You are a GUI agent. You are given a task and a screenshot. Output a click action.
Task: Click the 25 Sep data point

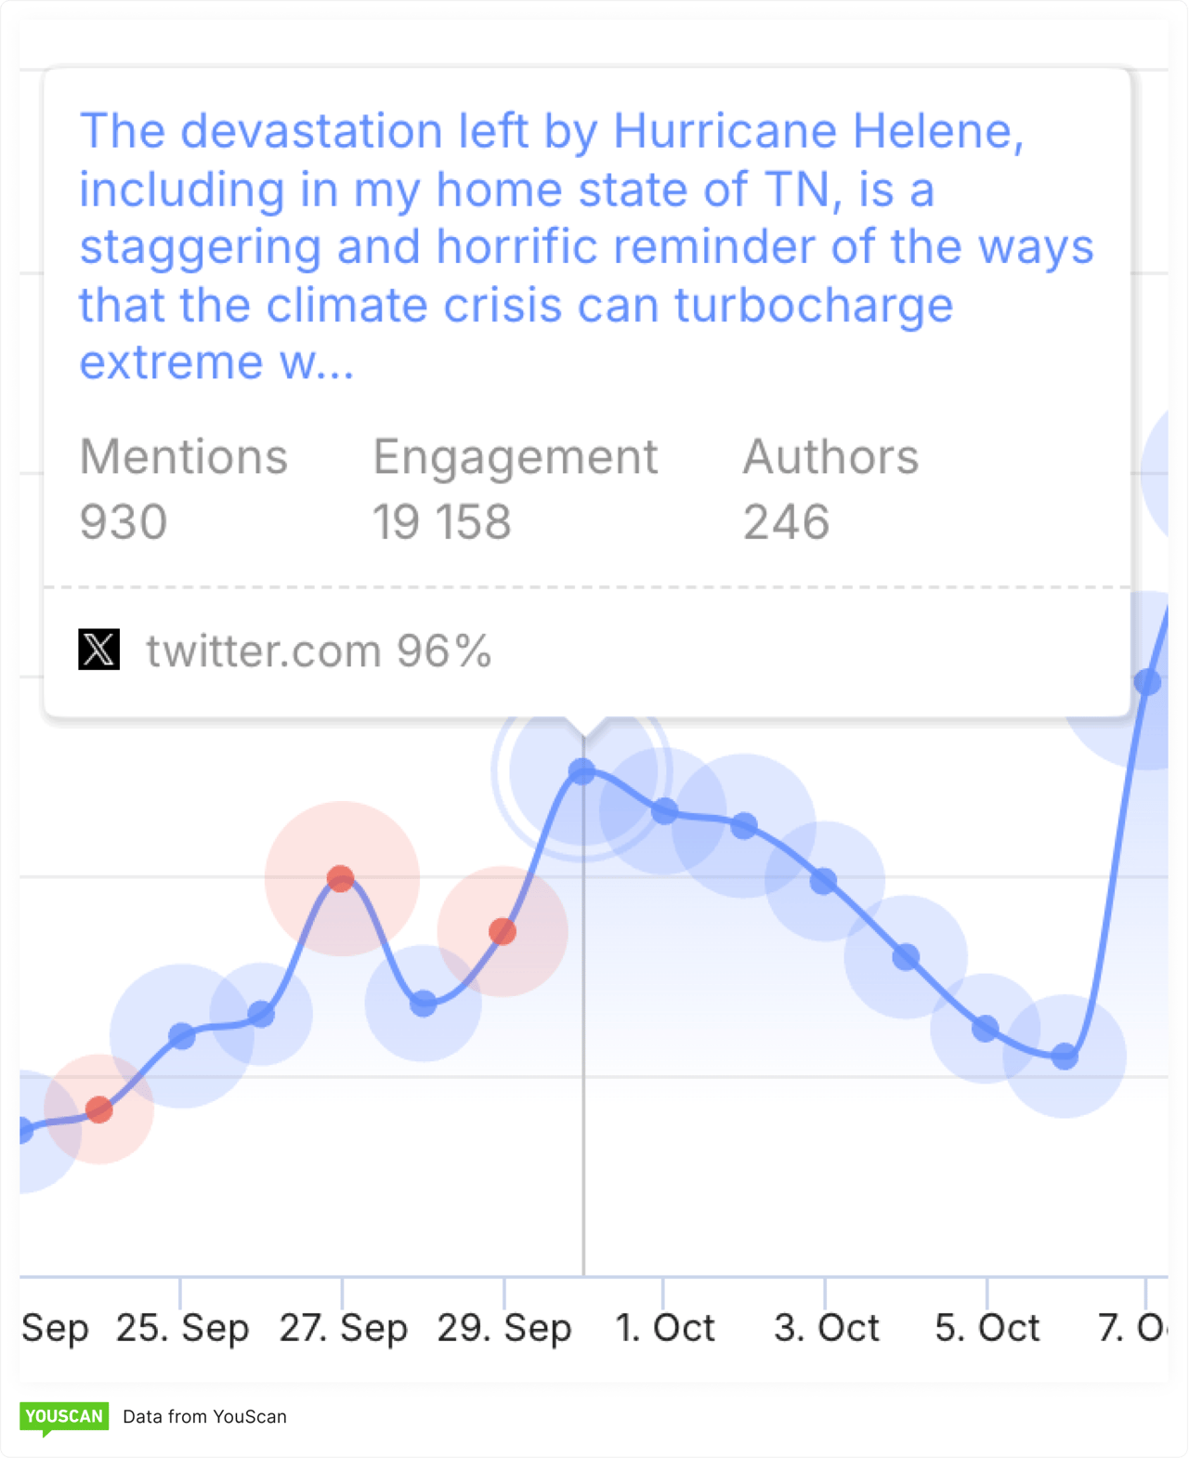[182, 1036]
